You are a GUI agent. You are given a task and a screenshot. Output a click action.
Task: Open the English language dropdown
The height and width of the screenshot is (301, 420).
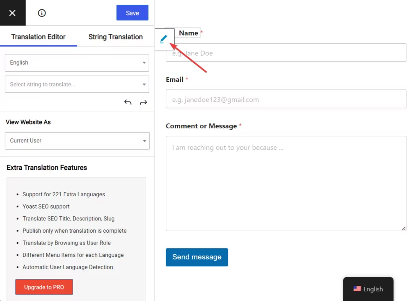[77, 63]
